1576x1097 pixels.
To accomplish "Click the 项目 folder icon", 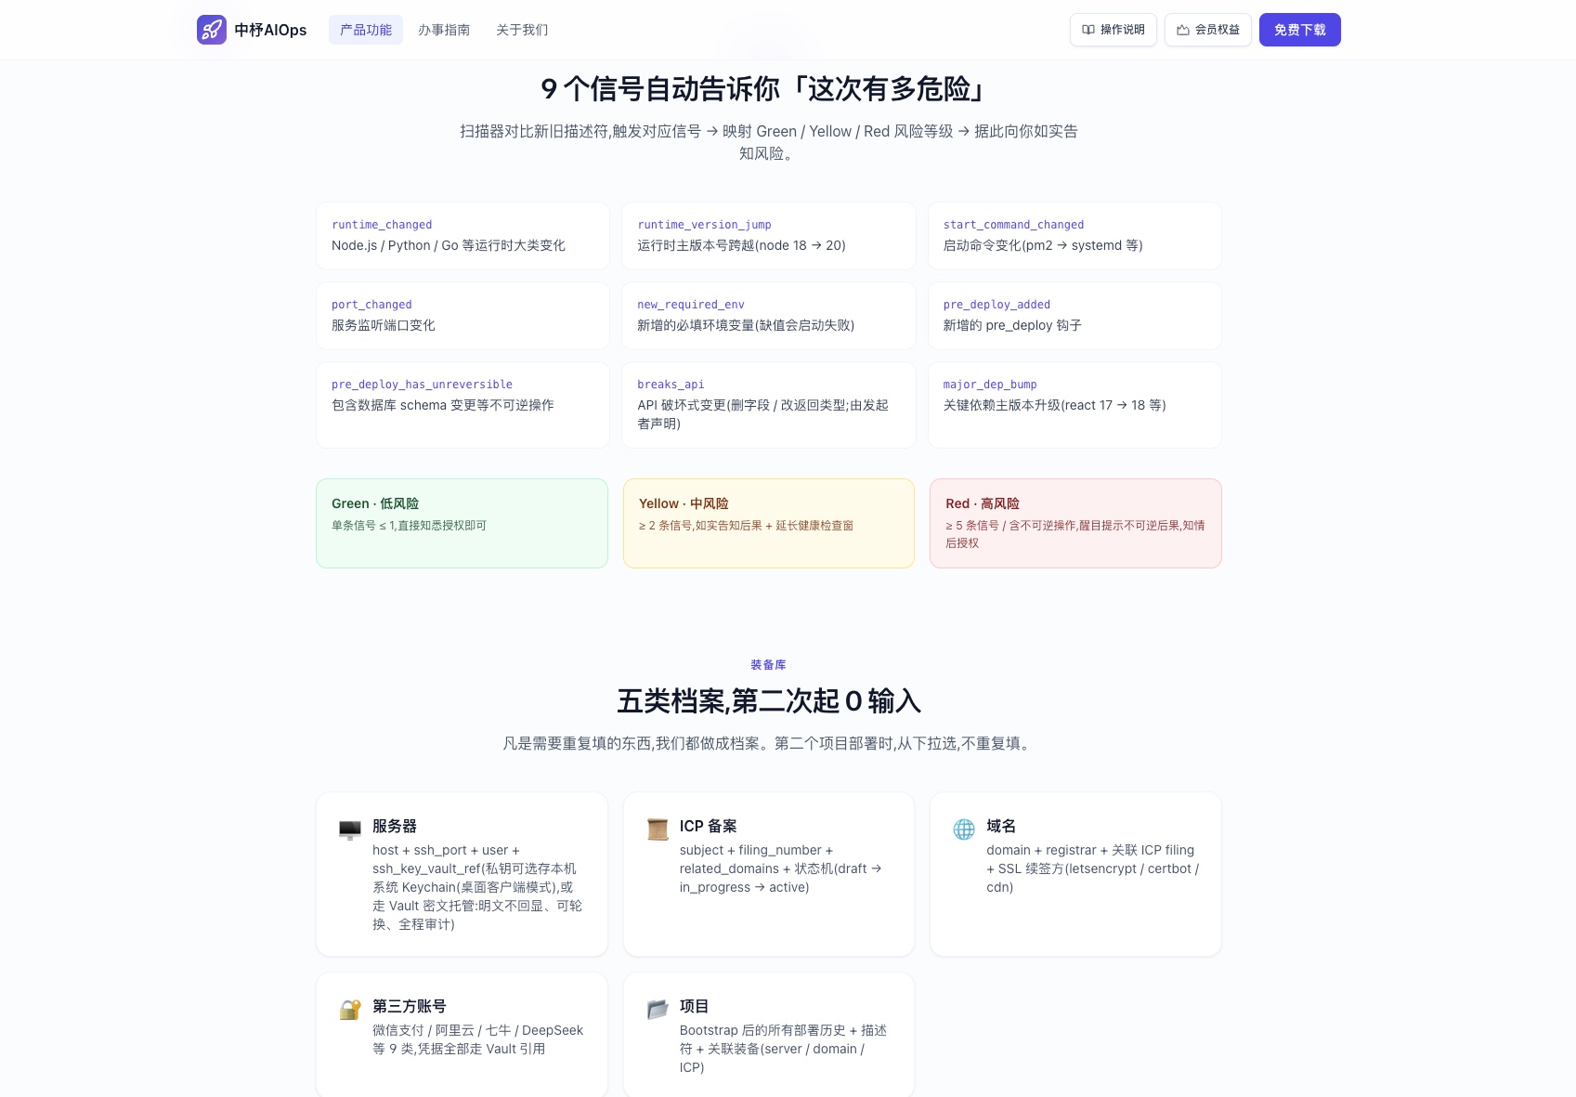I will click(x=658, y=1010).
